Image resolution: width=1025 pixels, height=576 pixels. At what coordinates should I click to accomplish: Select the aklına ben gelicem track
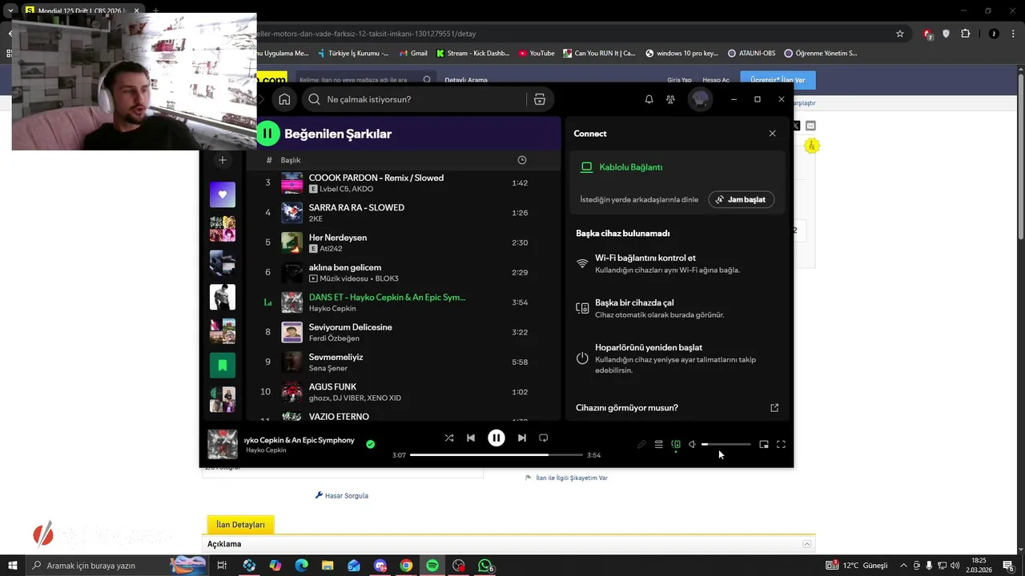pyautogui.click(x=403, y=272)
